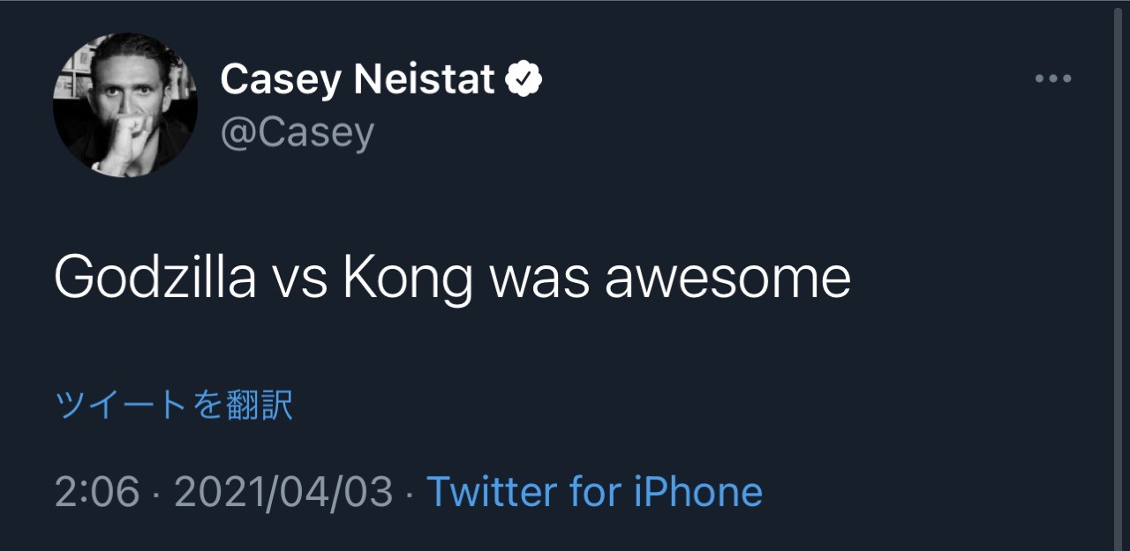This screenshot has width=1130, height=551.
Task: Click the word "Godzilla" in the tweet
Action: tap(155, 279)
